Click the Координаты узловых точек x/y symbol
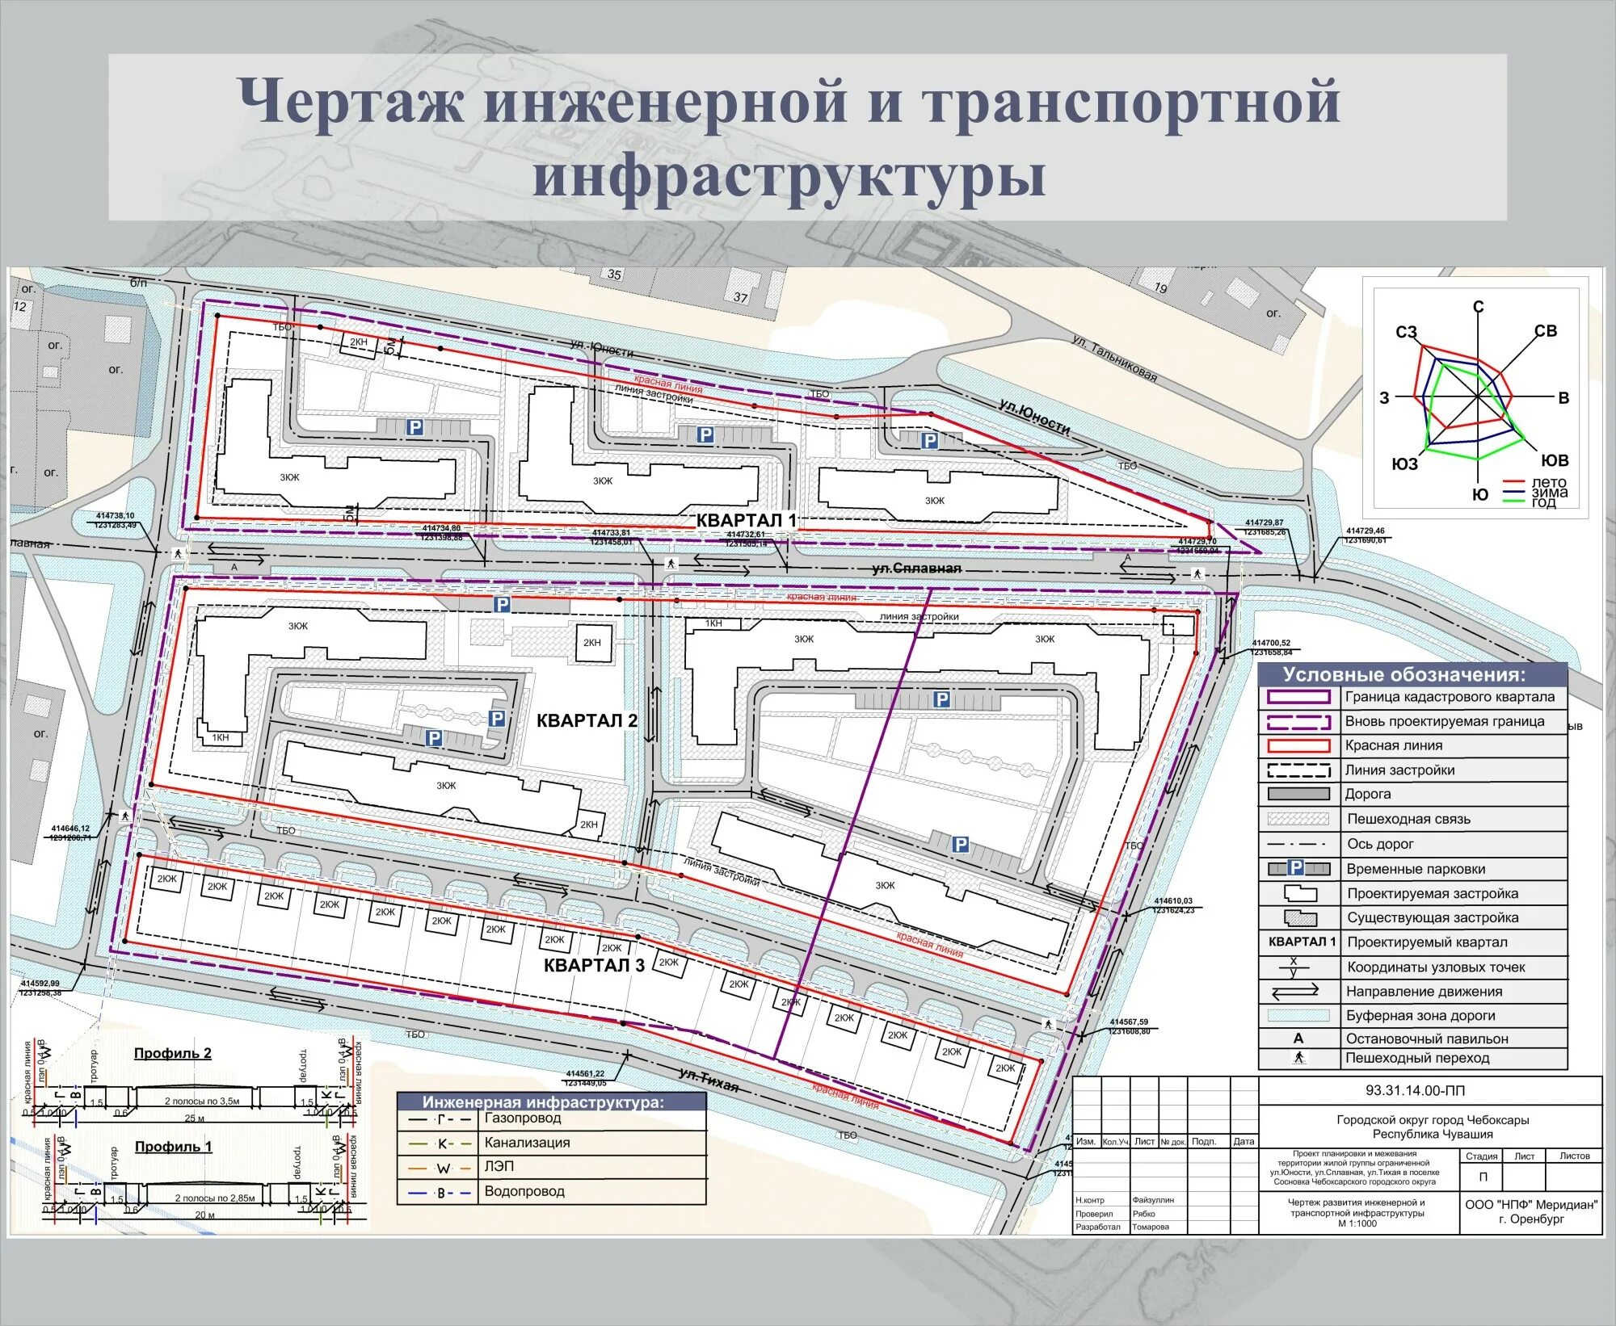1616x1326 pixels. tap(1294, 967)
